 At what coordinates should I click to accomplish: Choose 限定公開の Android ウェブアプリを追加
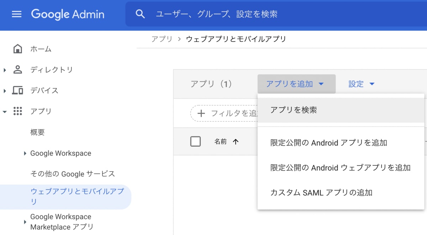point(341,168)
